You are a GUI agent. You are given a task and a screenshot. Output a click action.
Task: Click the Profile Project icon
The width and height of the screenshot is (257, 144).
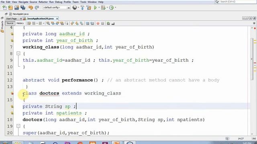[112, 8]
